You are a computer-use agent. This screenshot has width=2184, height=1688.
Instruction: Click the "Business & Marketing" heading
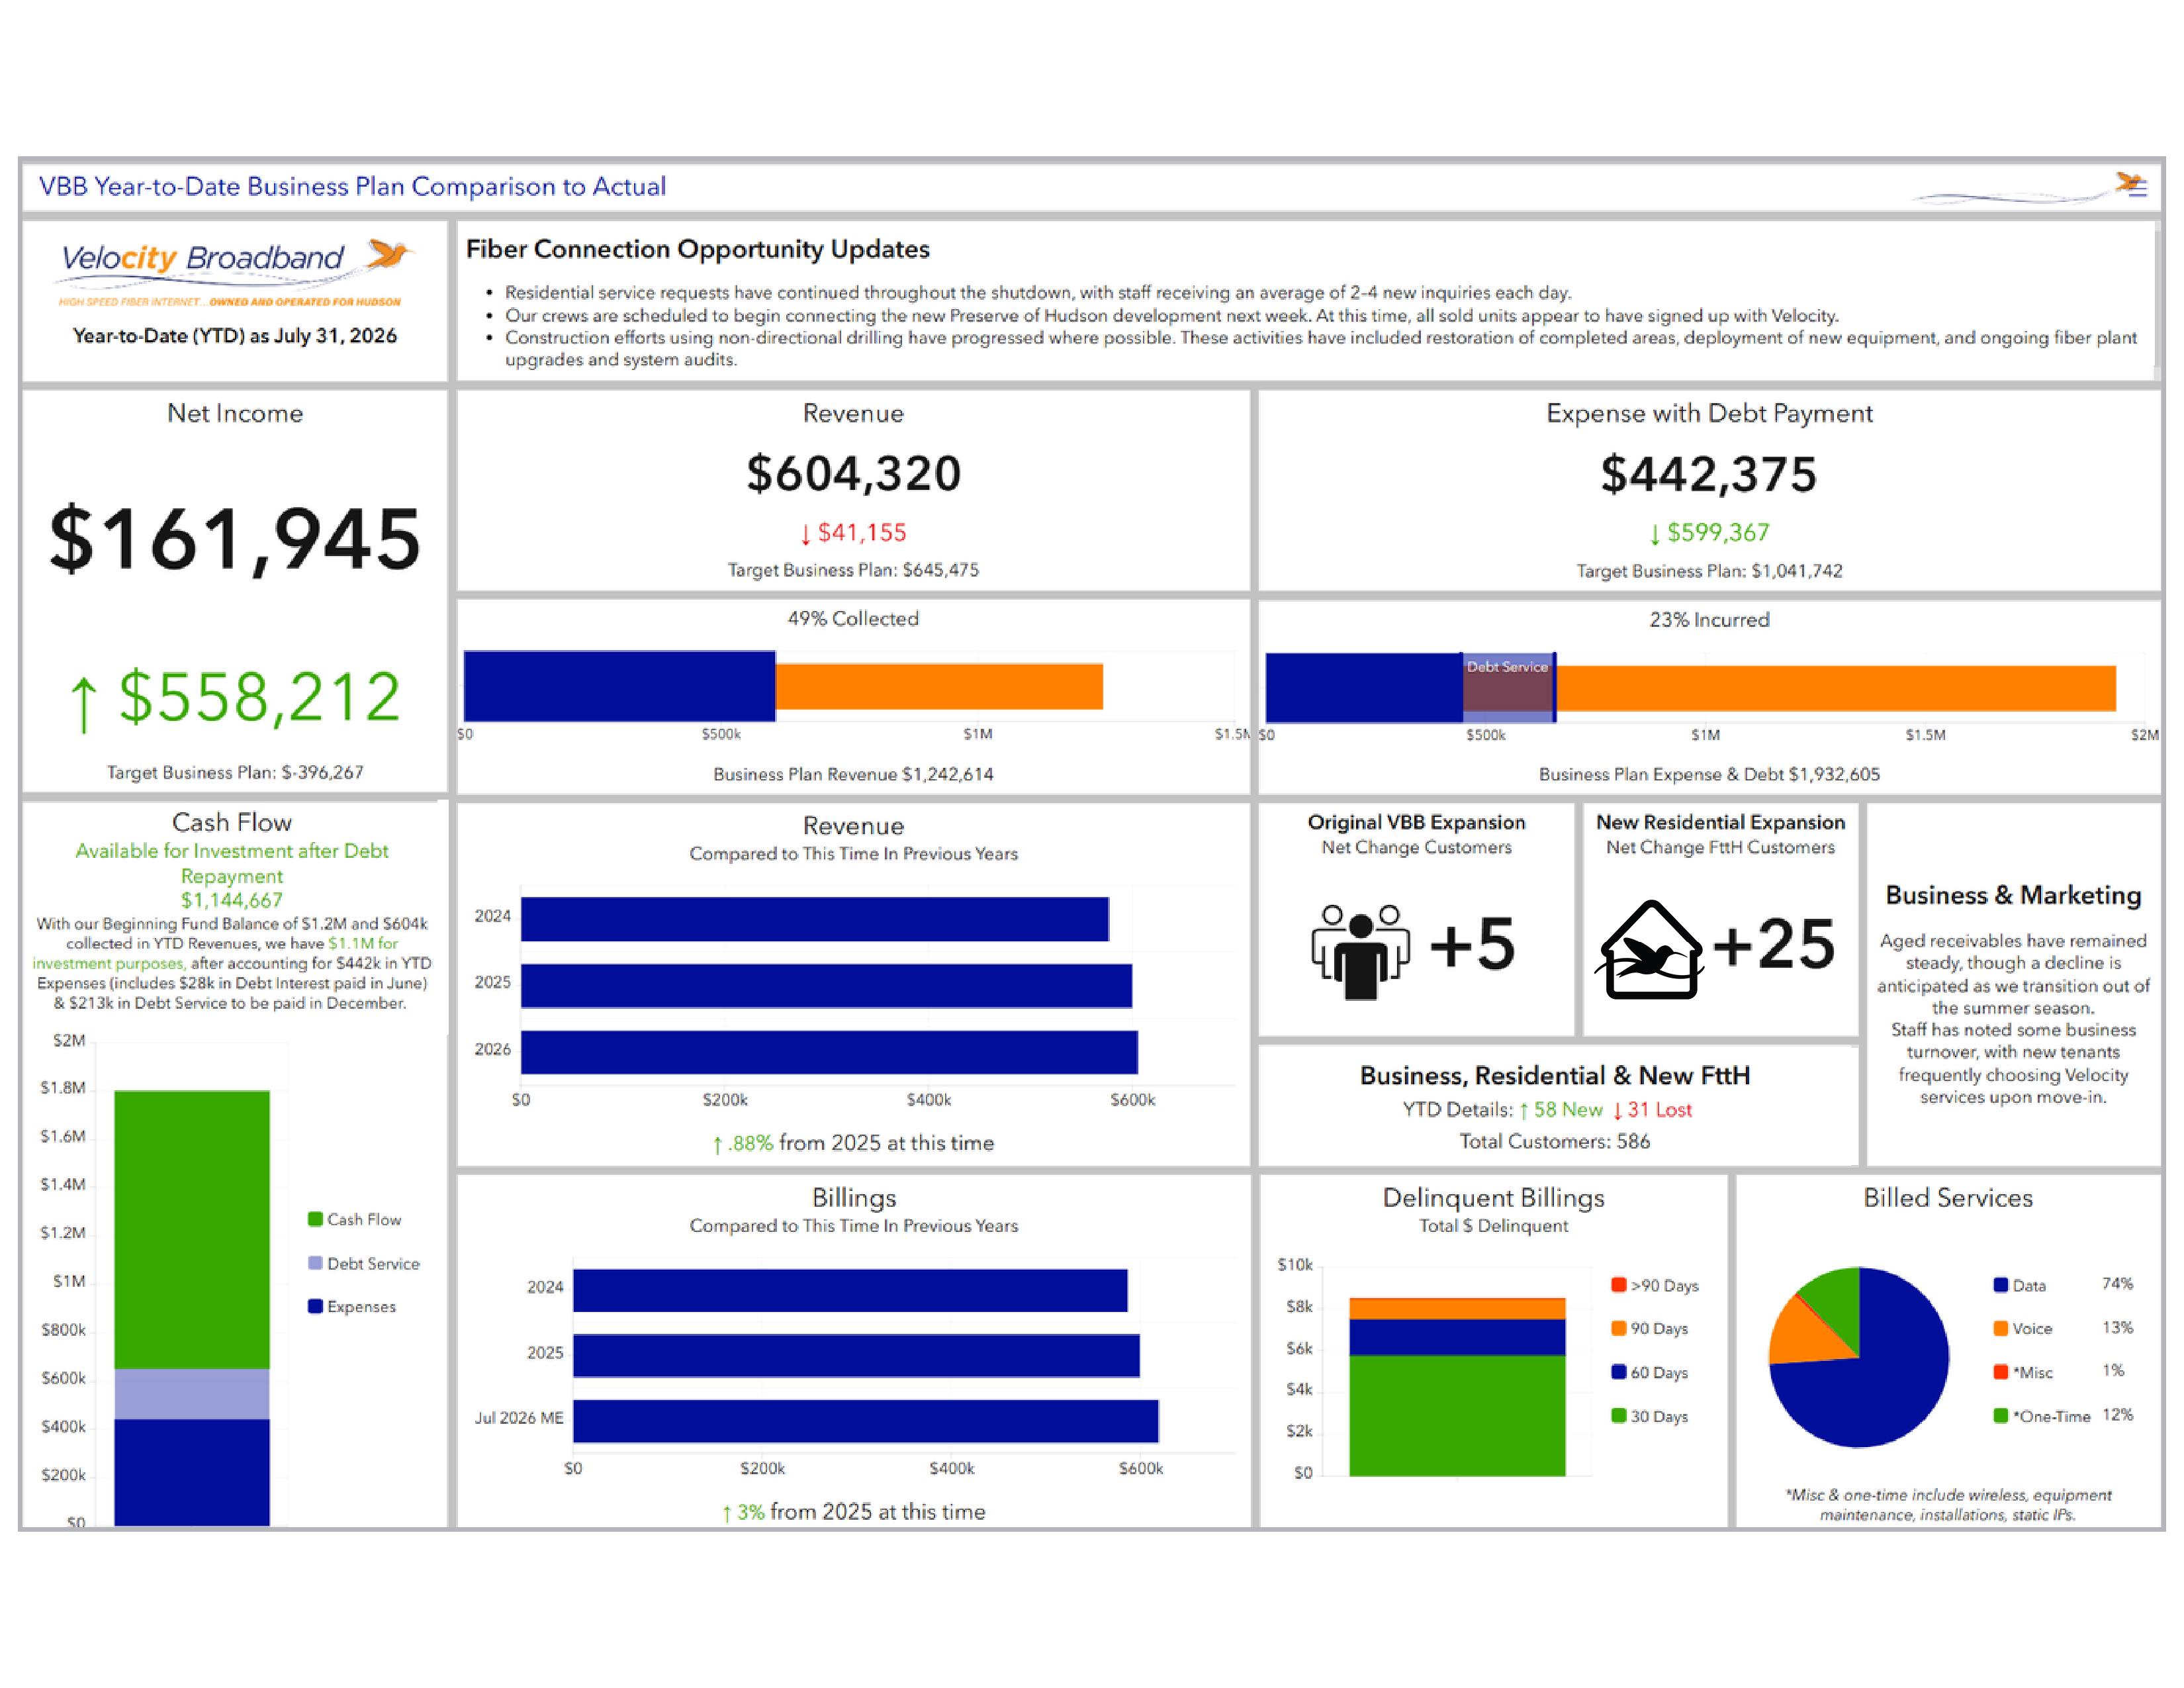coord(2013,895)
